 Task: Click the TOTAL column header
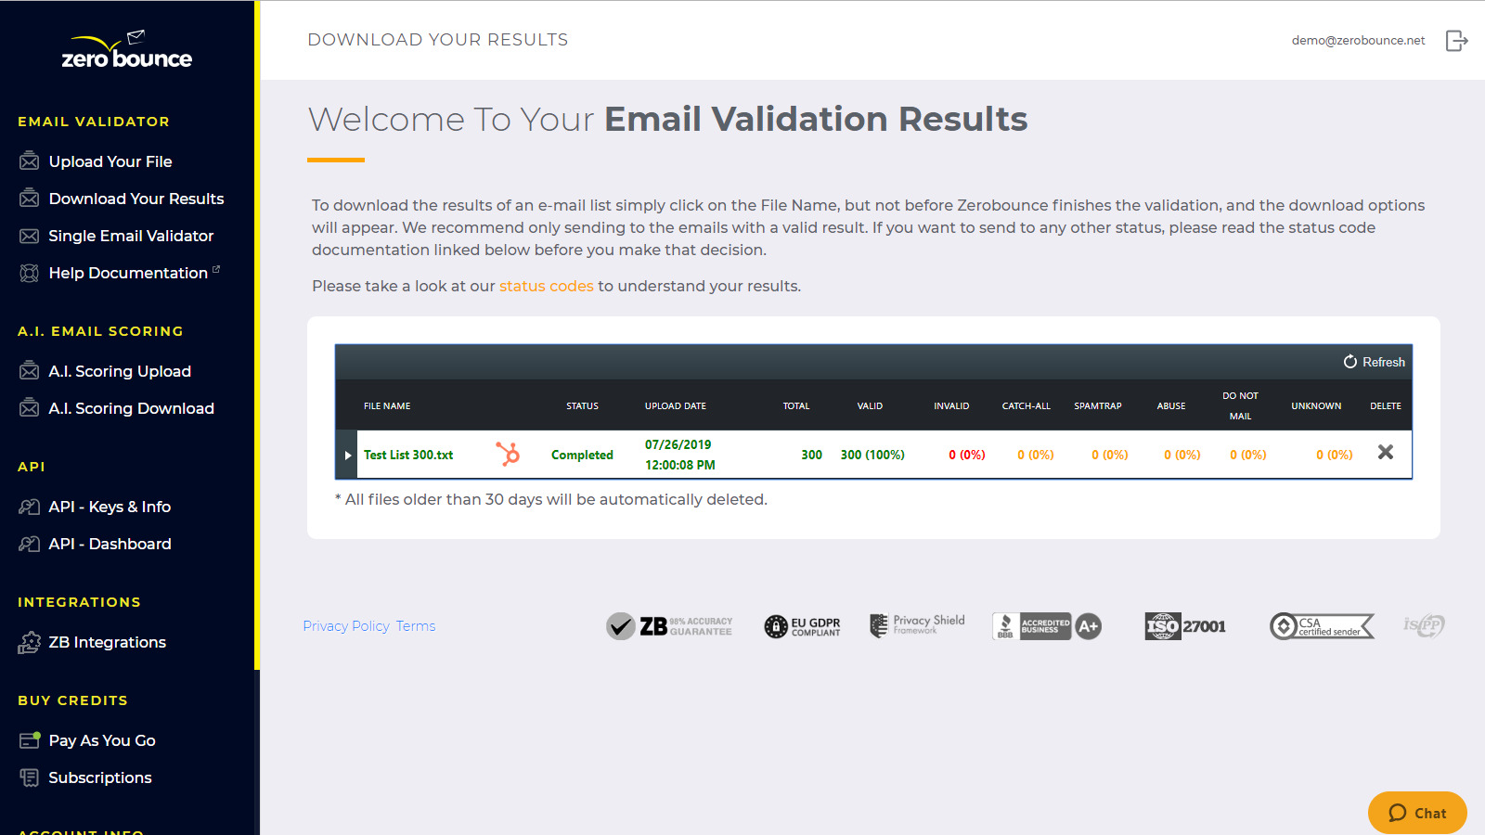[796, 406]
